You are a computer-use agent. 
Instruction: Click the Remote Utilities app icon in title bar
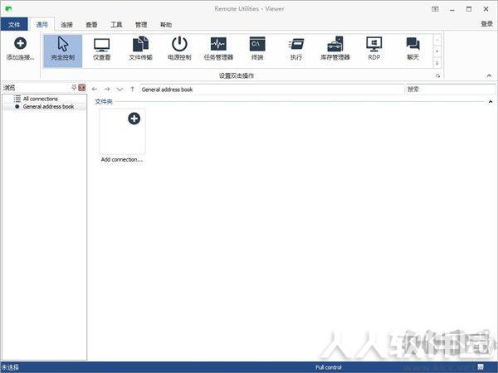tap(8, 9)
